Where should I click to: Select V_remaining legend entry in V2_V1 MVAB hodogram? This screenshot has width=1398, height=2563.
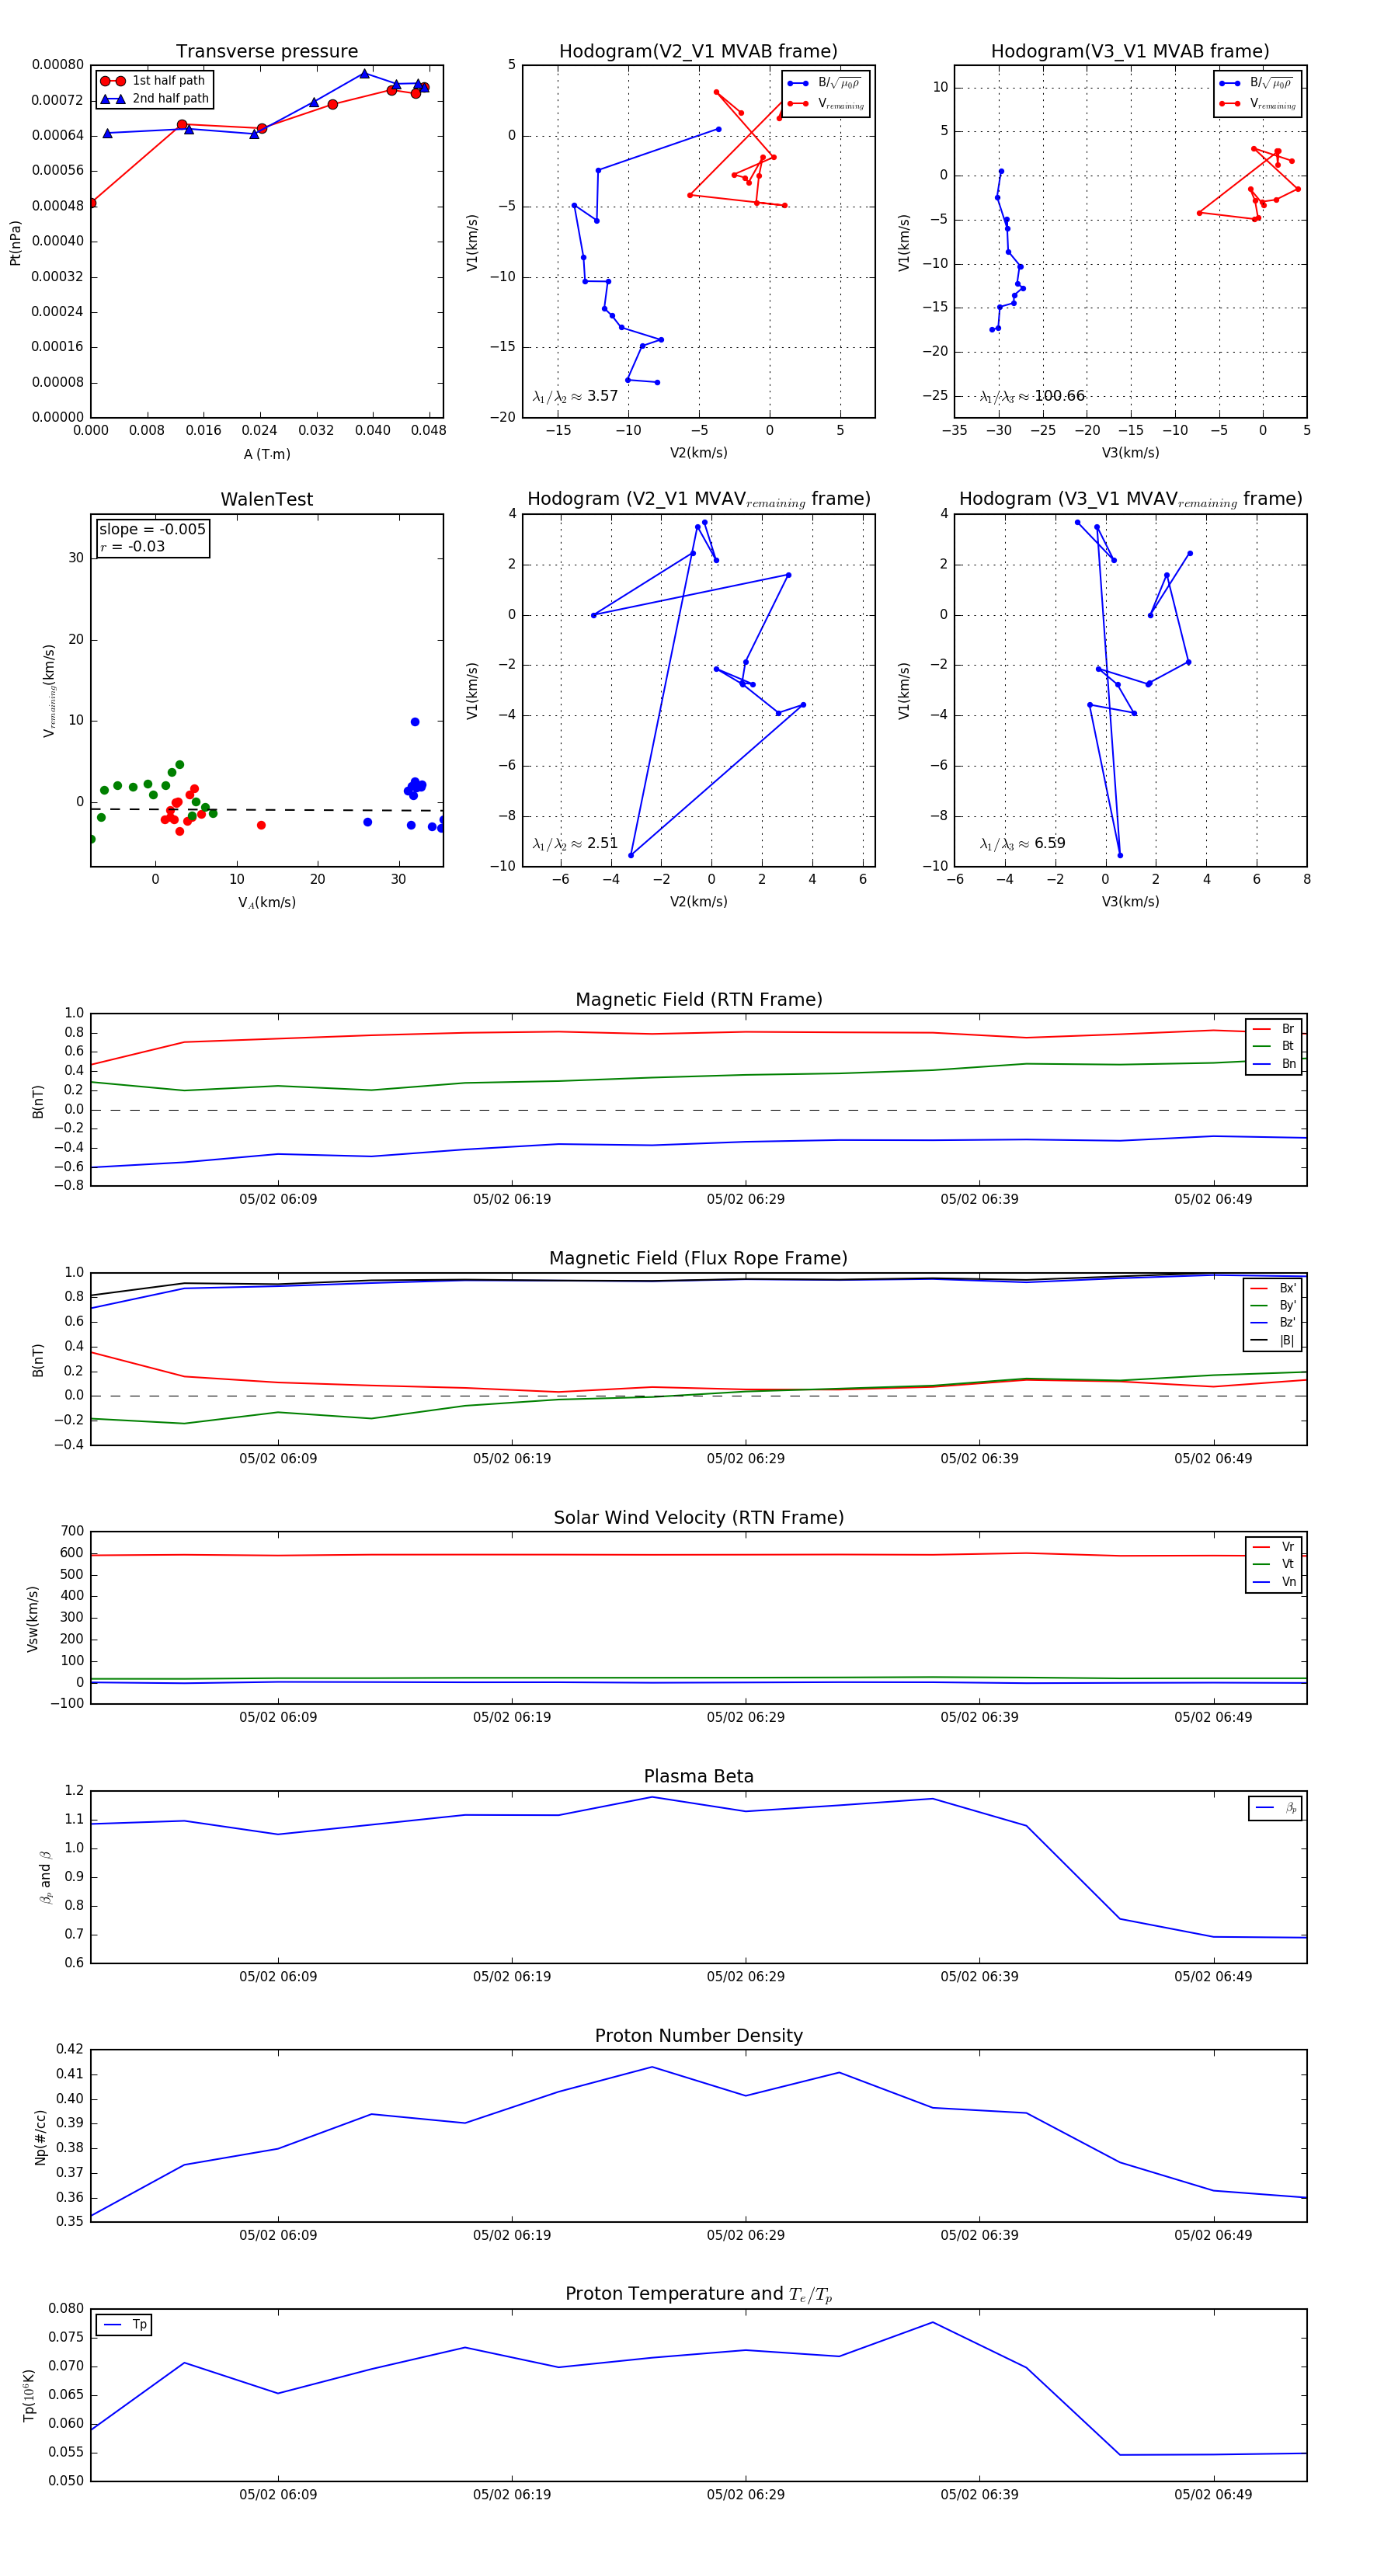click(x=826, y=103)
